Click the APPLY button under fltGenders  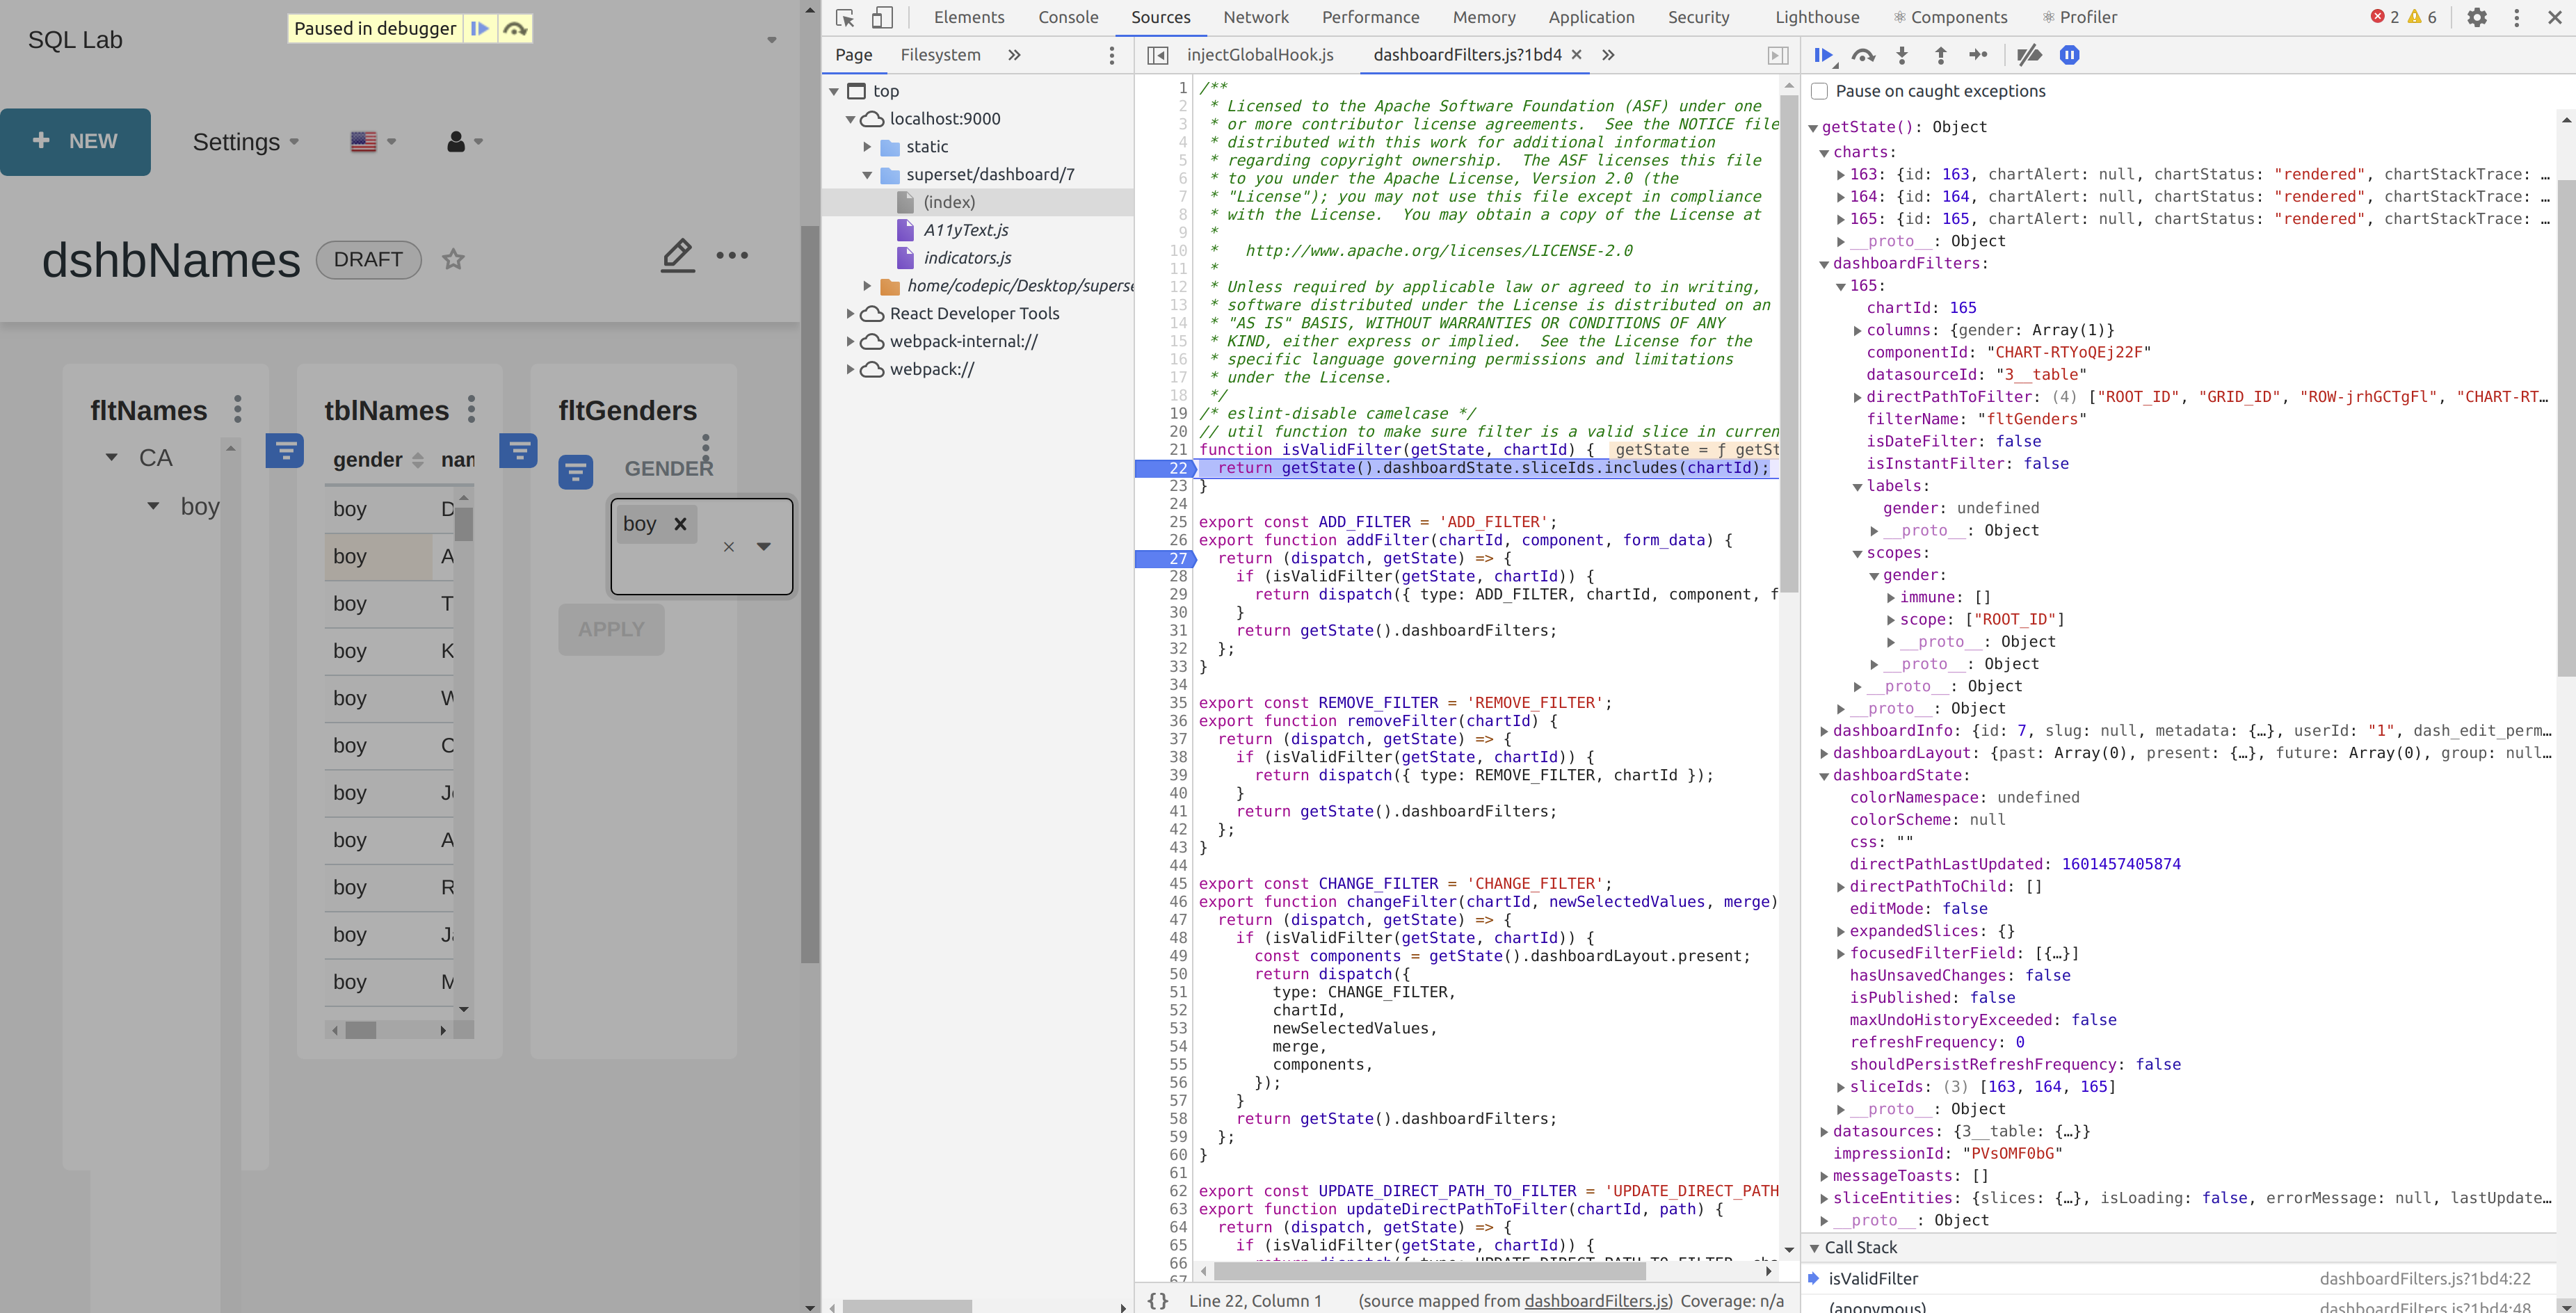point(611,629)
